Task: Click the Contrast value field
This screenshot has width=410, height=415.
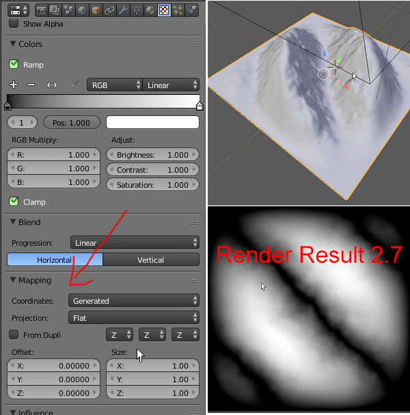Action: click(x=152, y=170)
